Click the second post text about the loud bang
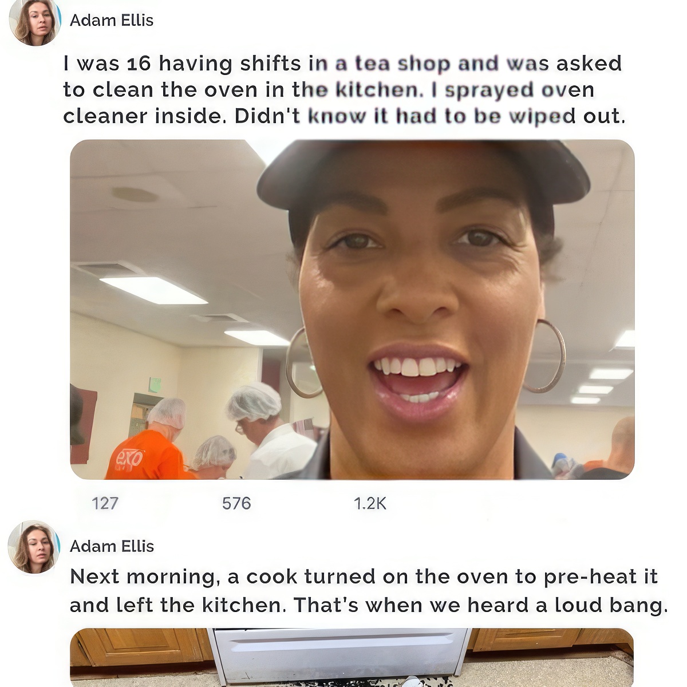 (x=369, y=590)
